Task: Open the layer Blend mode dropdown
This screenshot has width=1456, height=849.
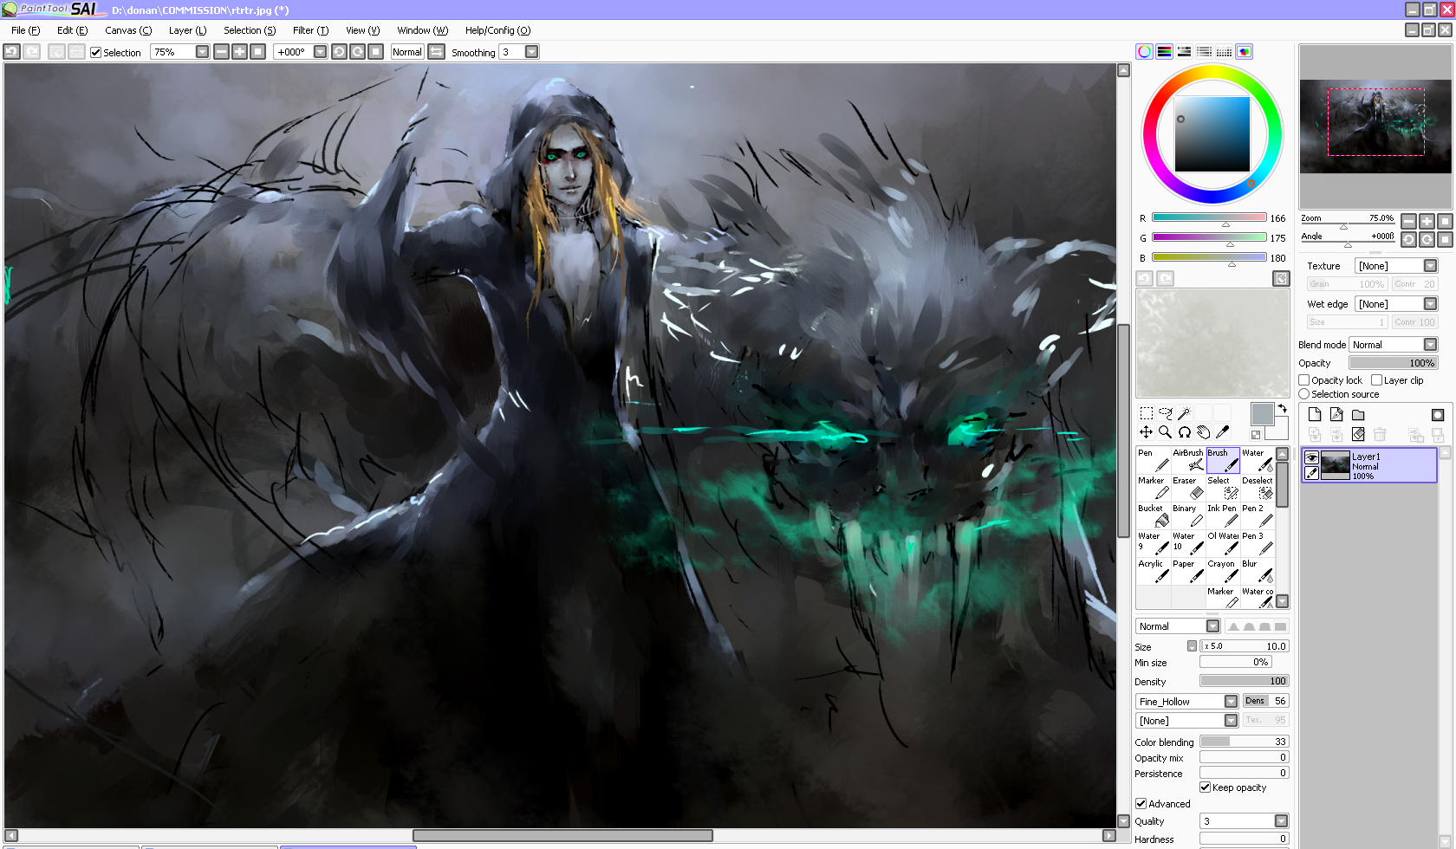Action: click(x=1431, y=345)
